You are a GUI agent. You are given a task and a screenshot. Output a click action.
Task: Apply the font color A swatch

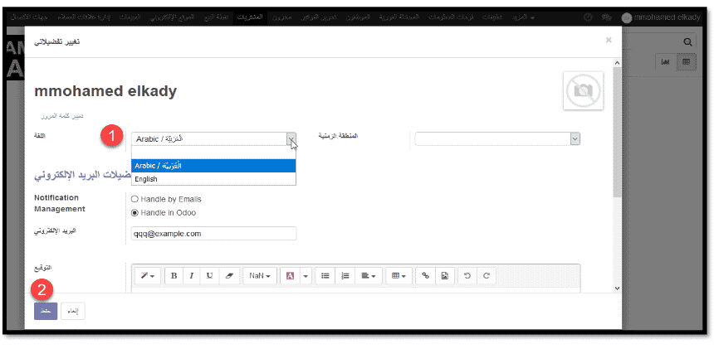pos(290,276)
